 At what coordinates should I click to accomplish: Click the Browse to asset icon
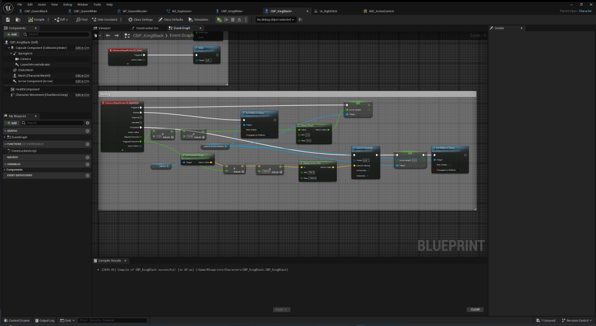coord(17,20)
